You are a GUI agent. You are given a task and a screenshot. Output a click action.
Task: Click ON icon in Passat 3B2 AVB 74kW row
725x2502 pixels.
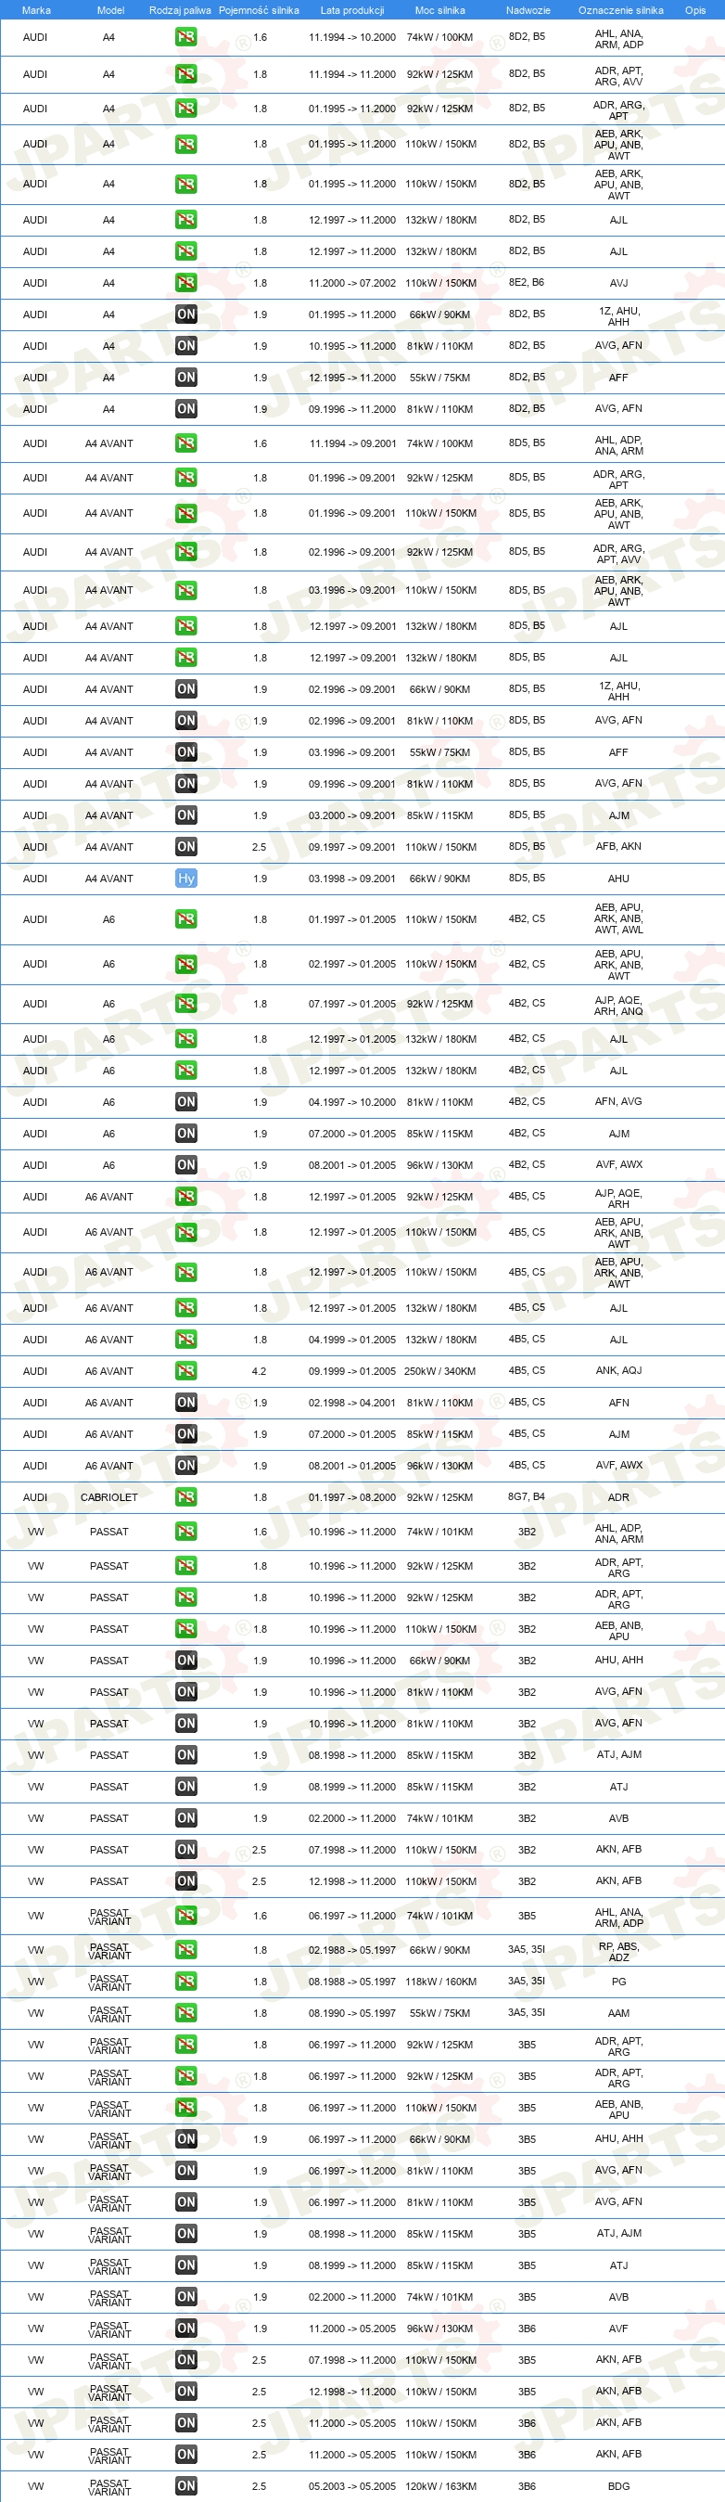186,1818
